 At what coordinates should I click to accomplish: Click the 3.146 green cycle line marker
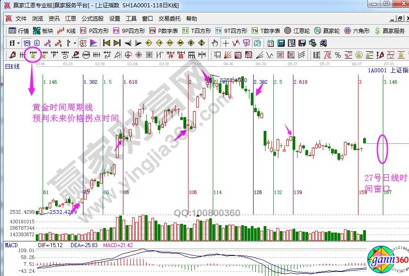(390, 82)
